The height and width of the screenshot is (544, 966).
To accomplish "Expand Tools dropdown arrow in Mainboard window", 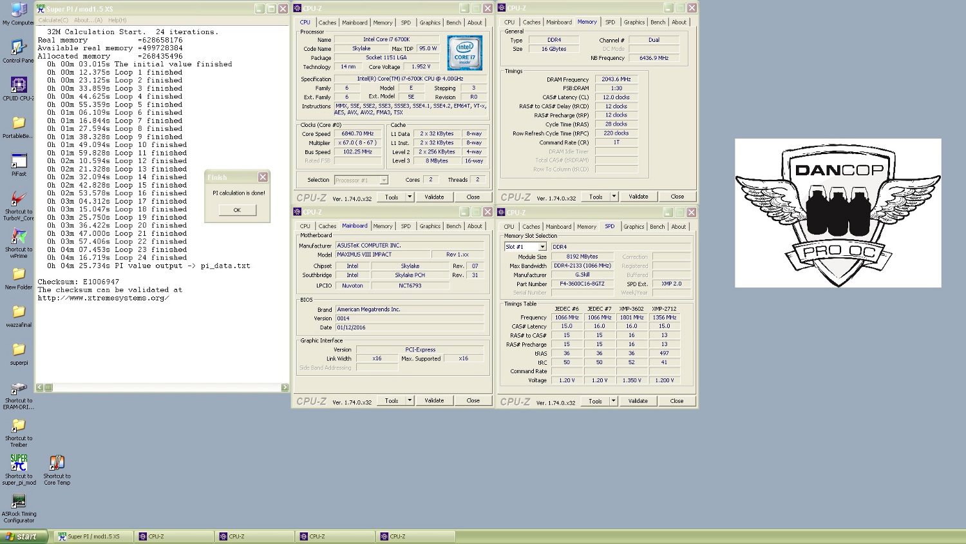I will (x=410, y=401).
